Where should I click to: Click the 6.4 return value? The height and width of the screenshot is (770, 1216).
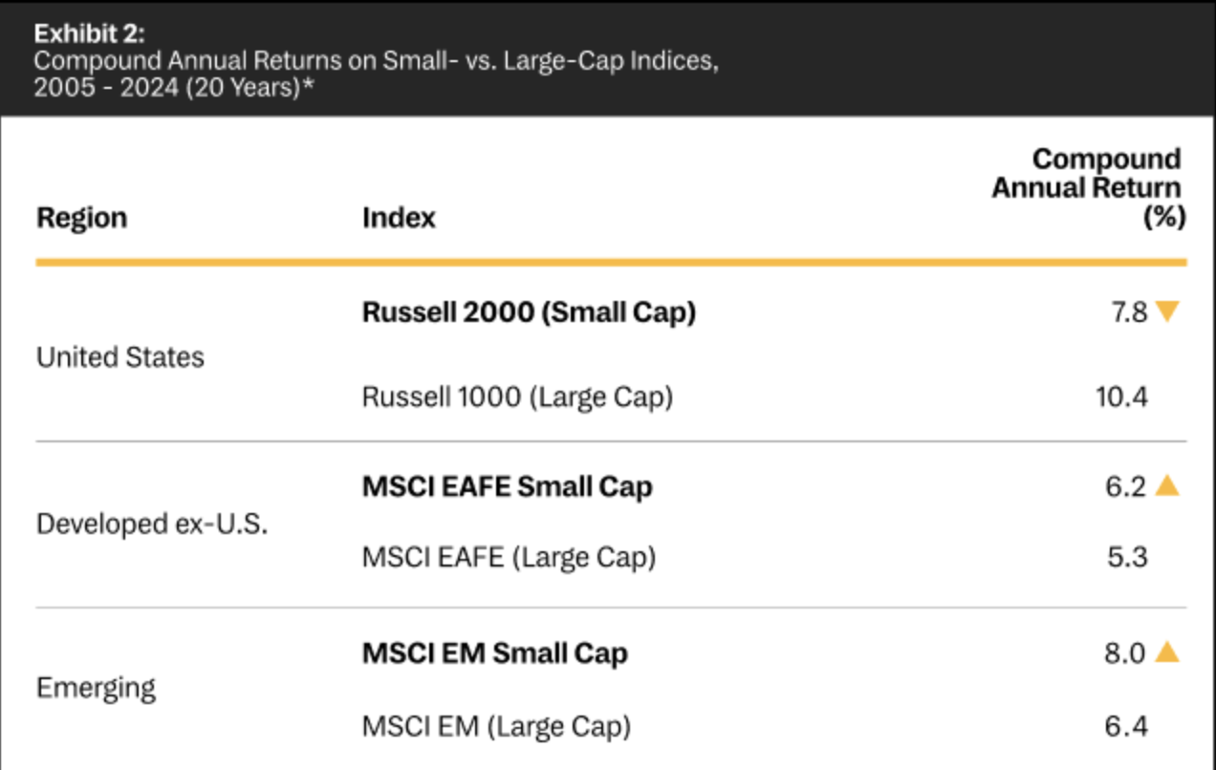click(1126, 727)
